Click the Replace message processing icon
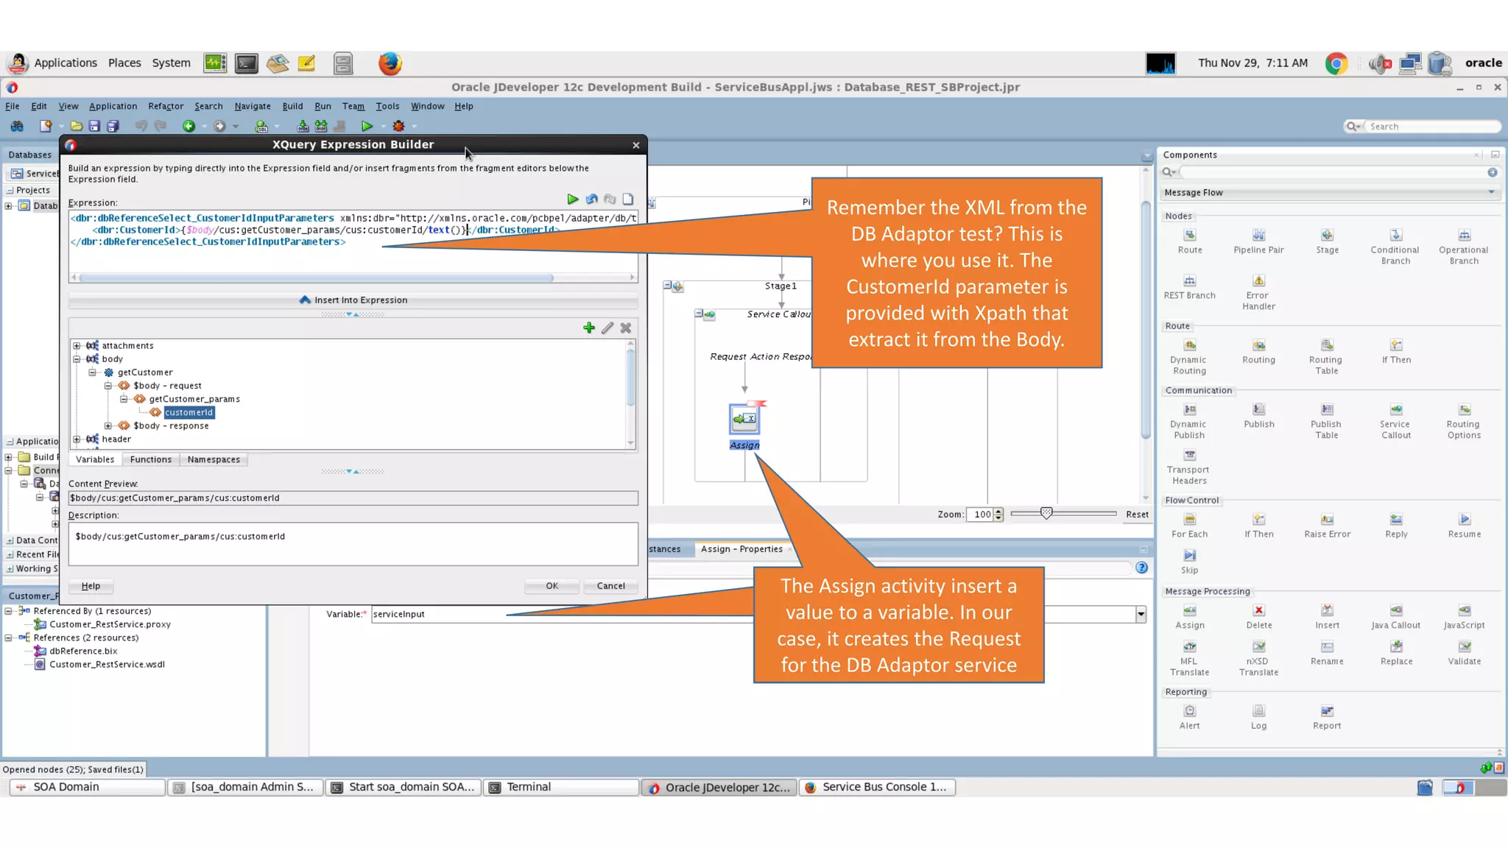This screenshot has width=1508, height=848. click(x=1395, y=647)
